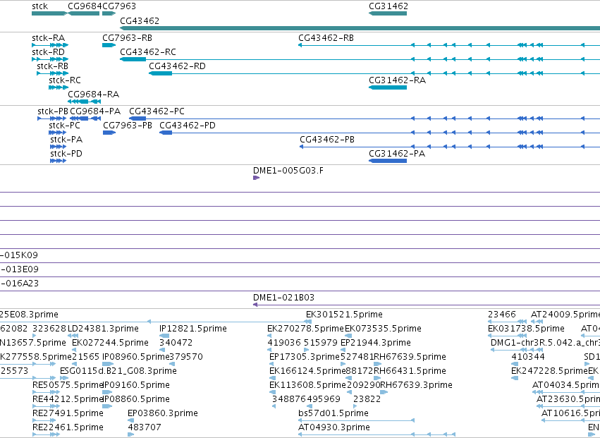The image size is (600, 438).
Task: Select transcript label stck-RA
Action: point(48,38)
